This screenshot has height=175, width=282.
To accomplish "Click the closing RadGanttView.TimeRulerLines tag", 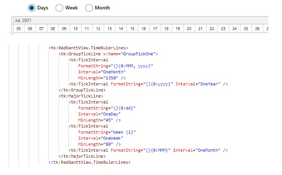I will 89,162.
